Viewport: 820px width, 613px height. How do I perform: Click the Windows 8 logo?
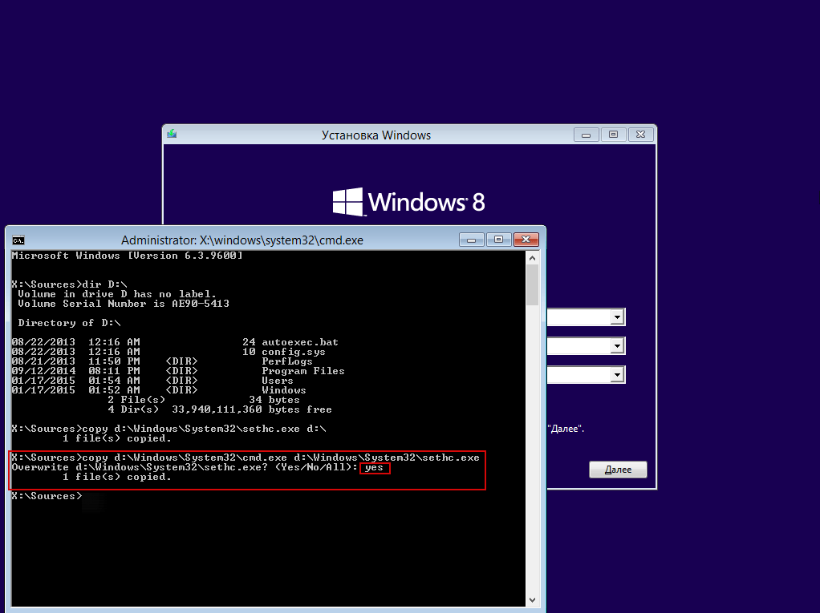408,202
